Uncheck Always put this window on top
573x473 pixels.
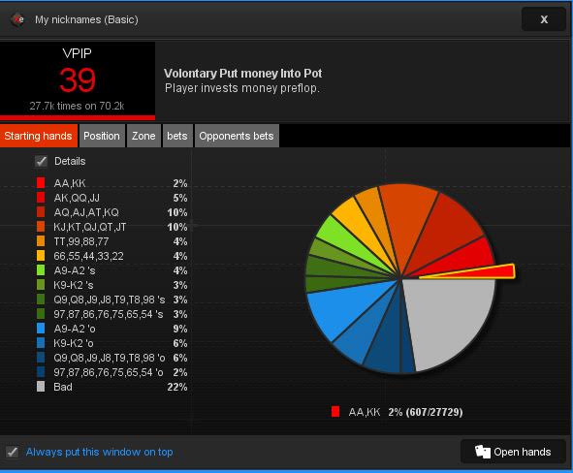12,452
